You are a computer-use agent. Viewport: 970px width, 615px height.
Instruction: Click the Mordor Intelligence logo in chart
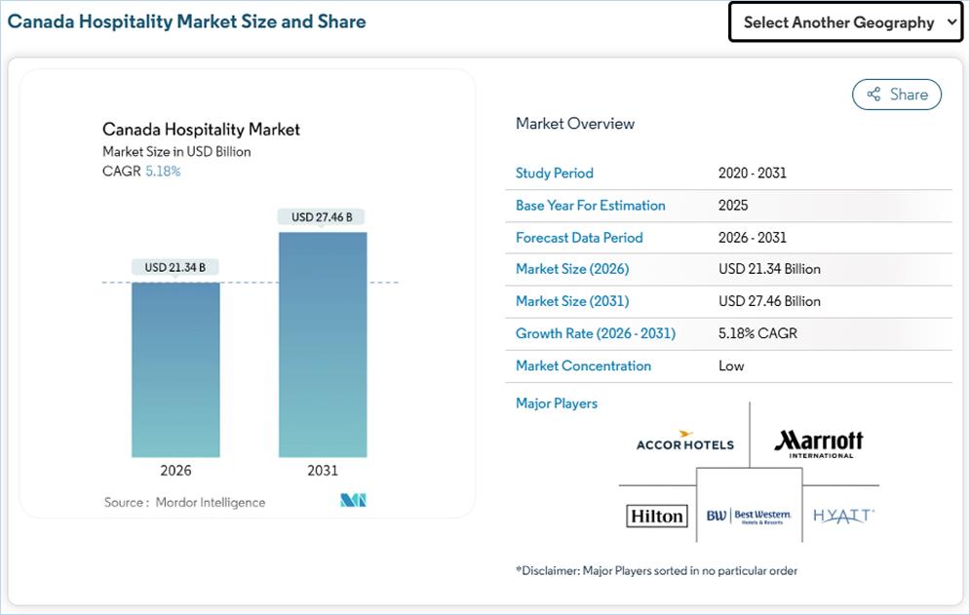[x=352, y=501]
